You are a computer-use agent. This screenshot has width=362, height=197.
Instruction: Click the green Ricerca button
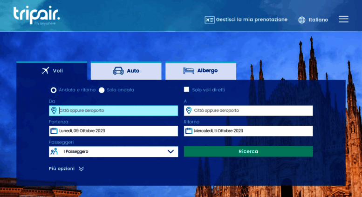click(x=248, y=151)
